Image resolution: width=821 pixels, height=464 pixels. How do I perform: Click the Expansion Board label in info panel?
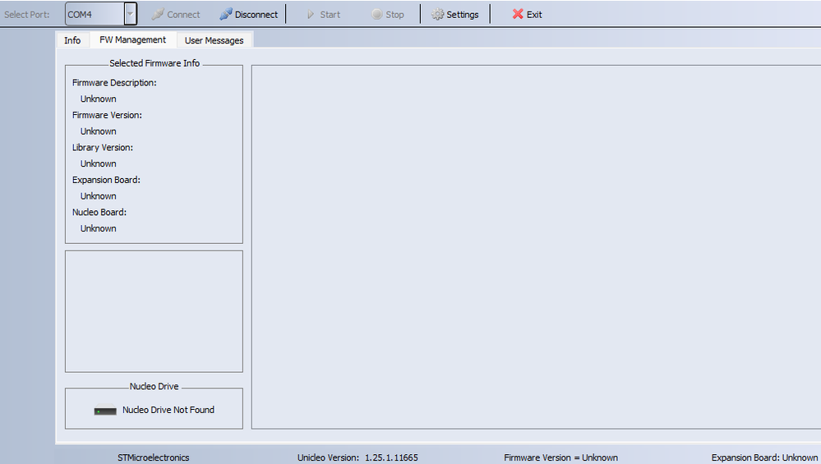[106, 180]
